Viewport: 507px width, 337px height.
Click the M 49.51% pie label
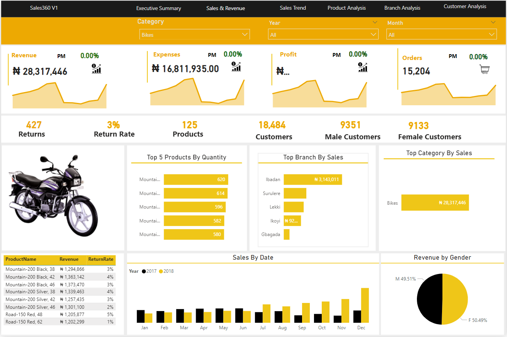point(405,279)
